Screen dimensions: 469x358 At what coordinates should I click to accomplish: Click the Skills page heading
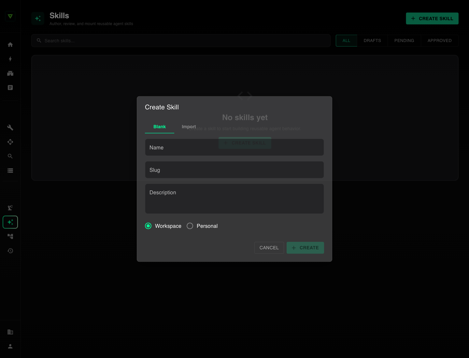[x=59, y=16]
